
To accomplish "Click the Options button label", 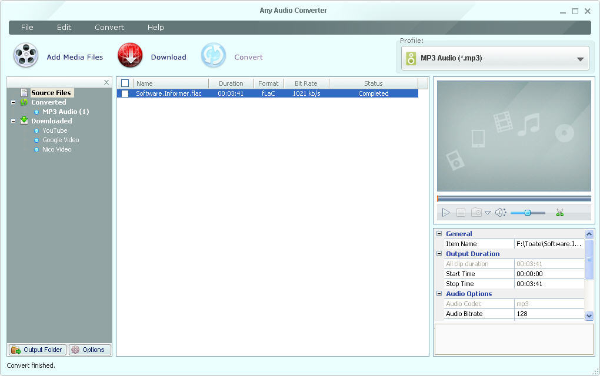I will pos(94,350).
